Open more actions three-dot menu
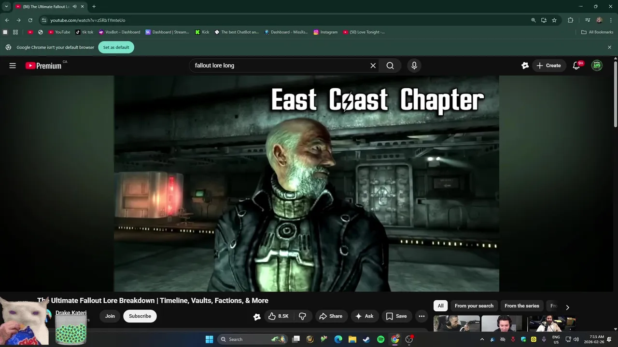The width and height of the screenshot is (618, 347). tap(421, 316)
